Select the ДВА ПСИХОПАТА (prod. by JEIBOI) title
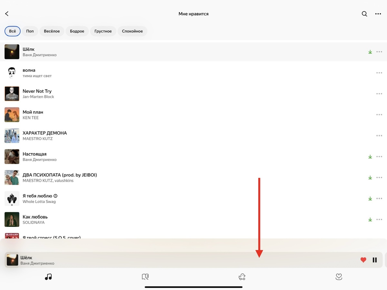Image resolution: width=387 pixels, height=290 pixels. (x=60, y=175)
